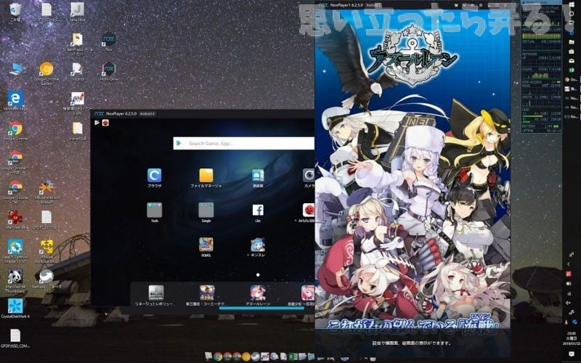Click the taskbar clock showing 23:00
Image resolution: width=581 pixels, height=363 pixels.
click(571, 338)
